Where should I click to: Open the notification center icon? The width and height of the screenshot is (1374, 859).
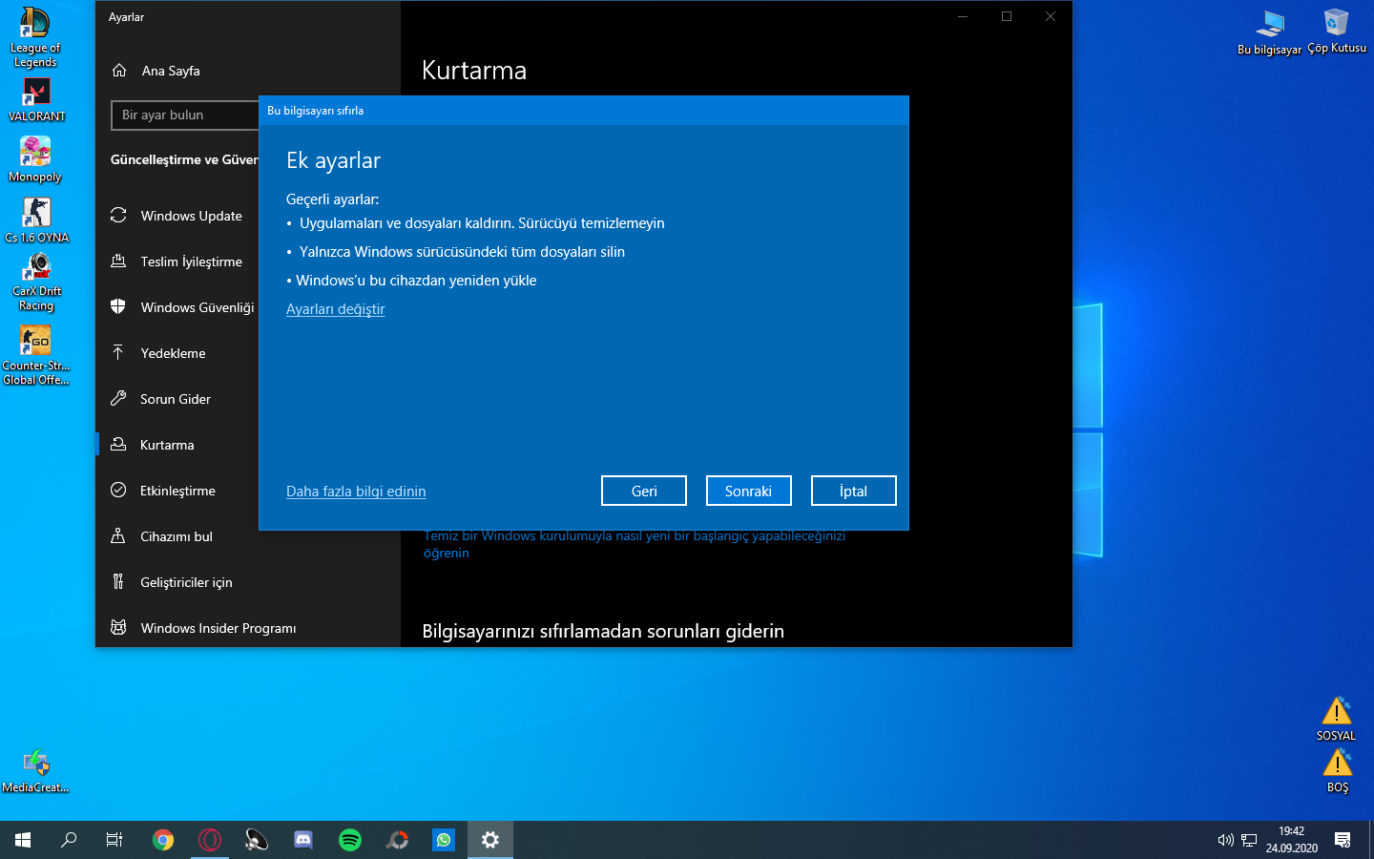click(x=1343, y=840)
